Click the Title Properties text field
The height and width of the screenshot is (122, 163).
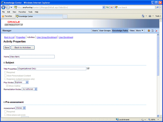pos(52,69)
